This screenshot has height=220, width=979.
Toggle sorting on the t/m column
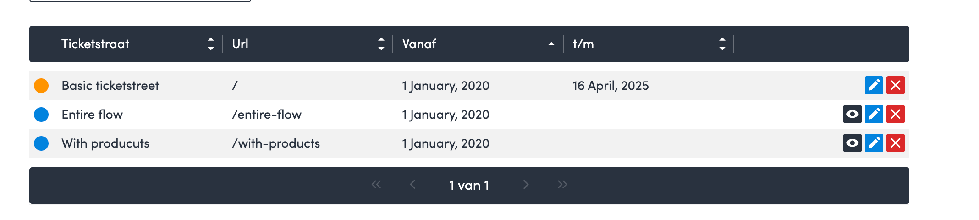722,44
